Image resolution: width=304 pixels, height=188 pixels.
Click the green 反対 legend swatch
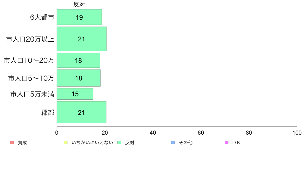click(119, 143)
